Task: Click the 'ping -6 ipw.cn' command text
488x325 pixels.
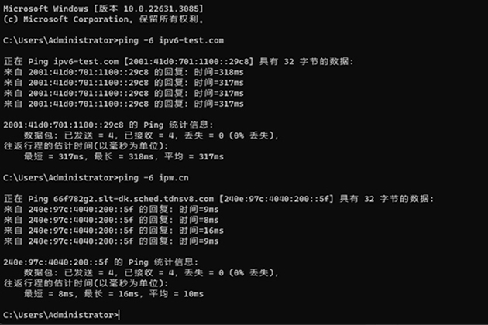Action: [153, 177]
